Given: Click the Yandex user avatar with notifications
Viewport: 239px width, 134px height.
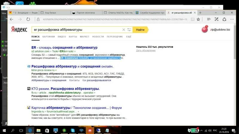Looking at the screenshot, I should coord(205,29).
